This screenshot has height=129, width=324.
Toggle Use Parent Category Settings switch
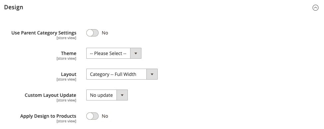click(x=92, y=33)
